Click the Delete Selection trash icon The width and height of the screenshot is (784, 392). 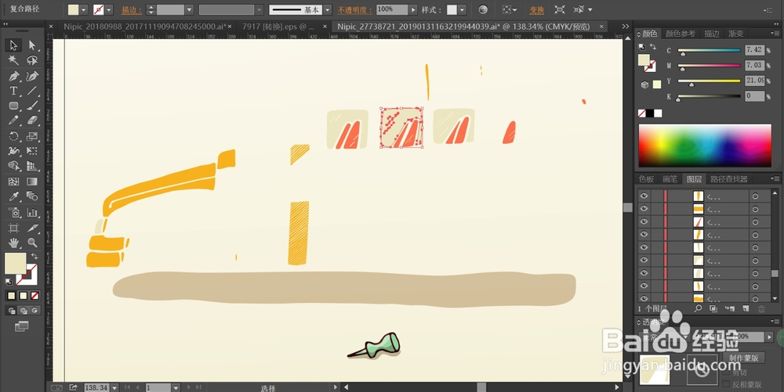tap(761, 309)
